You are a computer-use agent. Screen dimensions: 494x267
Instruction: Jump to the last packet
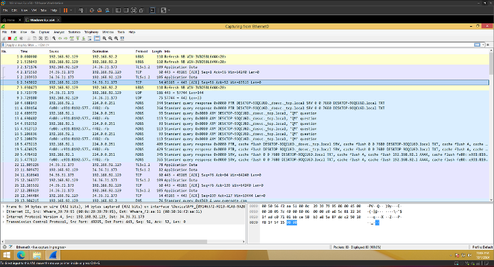click(84, 38)
